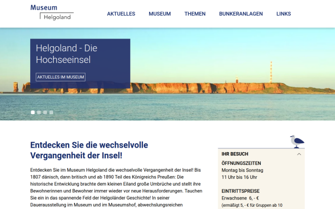Click the 'Erwachsene 6, - €' price line
This screenshot has width=335, height=209.
click(x=240, y=198)
